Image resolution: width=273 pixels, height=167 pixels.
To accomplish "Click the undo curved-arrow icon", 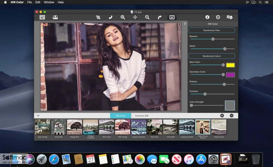I will pyautogui.click(x=110, y=17).
